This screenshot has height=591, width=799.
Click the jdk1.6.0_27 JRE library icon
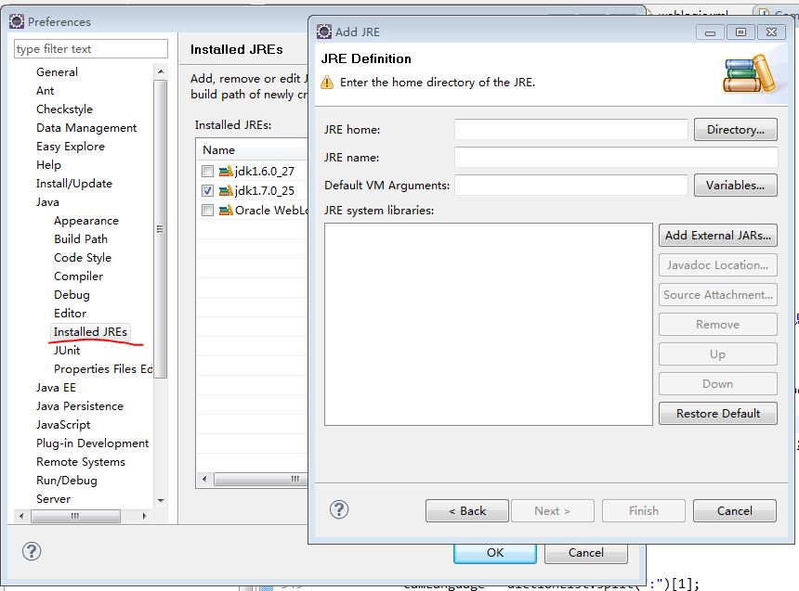(x=226, y=171)
